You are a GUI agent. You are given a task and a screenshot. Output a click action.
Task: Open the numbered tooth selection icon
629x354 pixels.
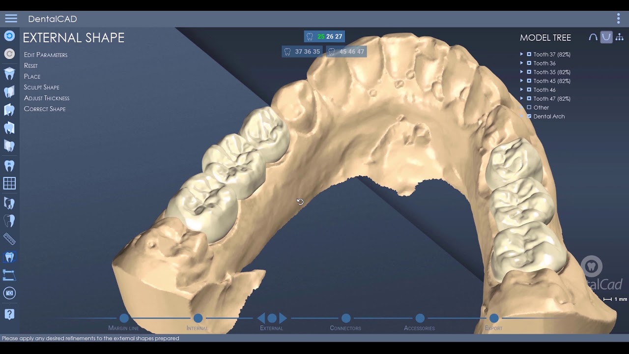point(9,166)
